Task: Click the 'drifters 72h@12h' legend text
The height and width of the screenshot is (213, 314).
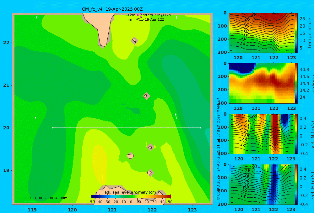Action: (156, 15)
